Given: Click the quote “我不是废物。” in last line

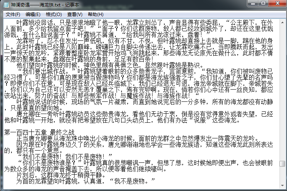Looking at the screenshot, I should 133,181.
